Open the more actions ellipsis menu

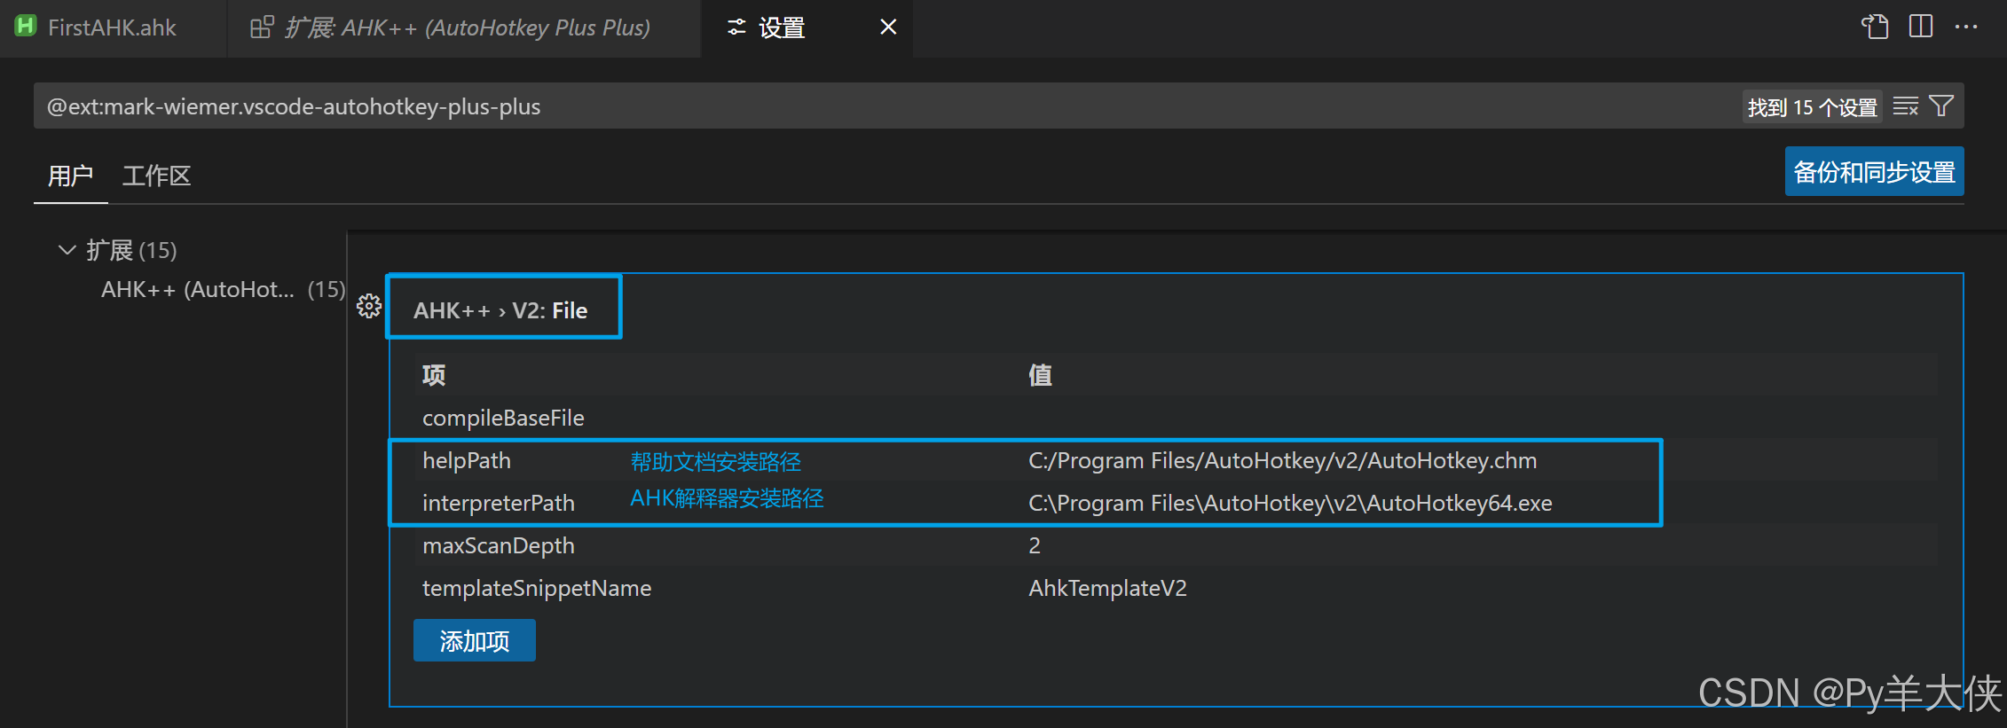tap(1966, 27)
